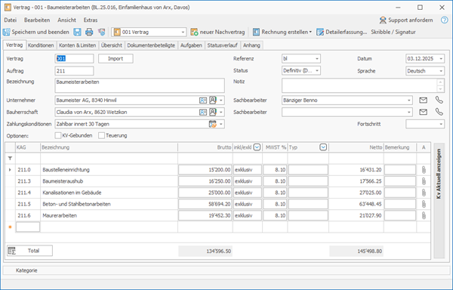Screen dimensions: 453x290
Task: Click email icon of second Sachbearbeiter
Action: pyautogui.click(x=423, y=112)
